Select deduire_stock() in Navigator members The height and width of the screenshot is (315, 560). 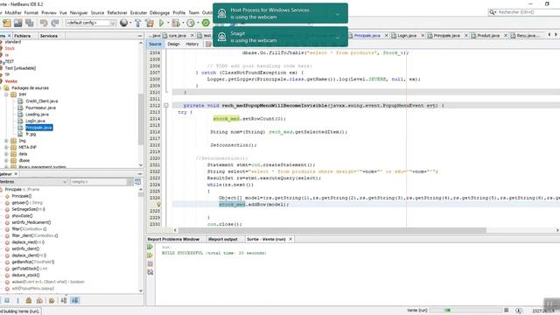click(x=25, y=275)
